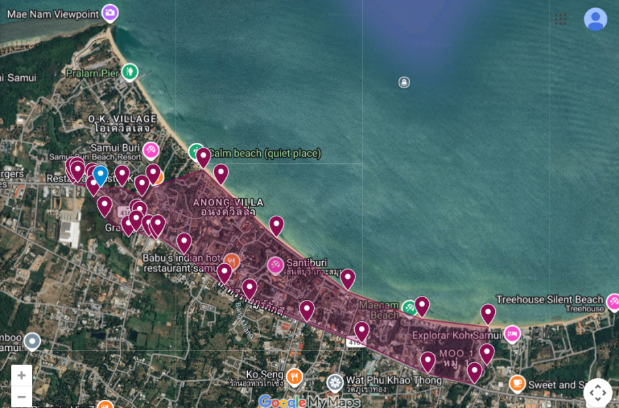This screenshot has height=408, width=619.
Task: Click the Samui Buri resort pink icon
Action: tap(150, 150)
